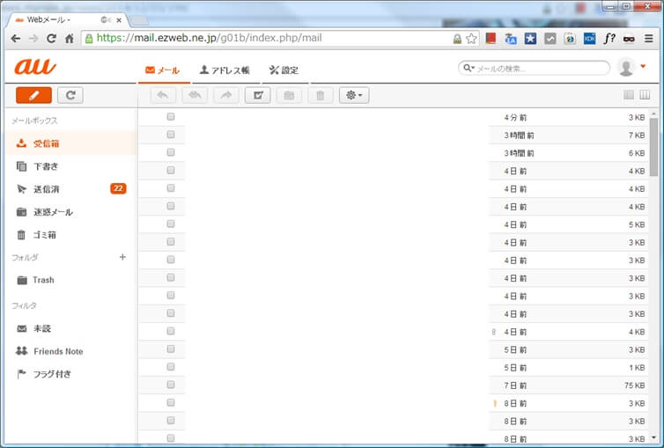Screen dimensions: 664x448
Task: Show the 未読 filter messages
Action: click(x=41, y=328)
